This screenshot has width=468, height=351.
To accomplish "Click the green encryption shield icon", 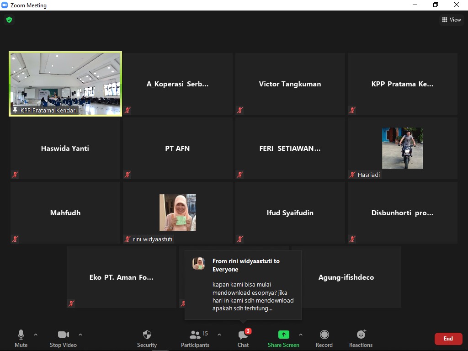I will pos(9,20).
